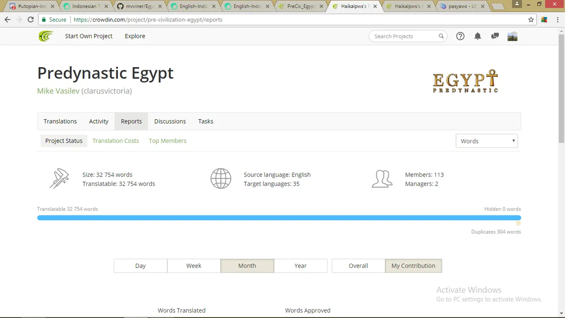Select the Week period toggle
Screen dimensions: 565x318
point(194,265)
